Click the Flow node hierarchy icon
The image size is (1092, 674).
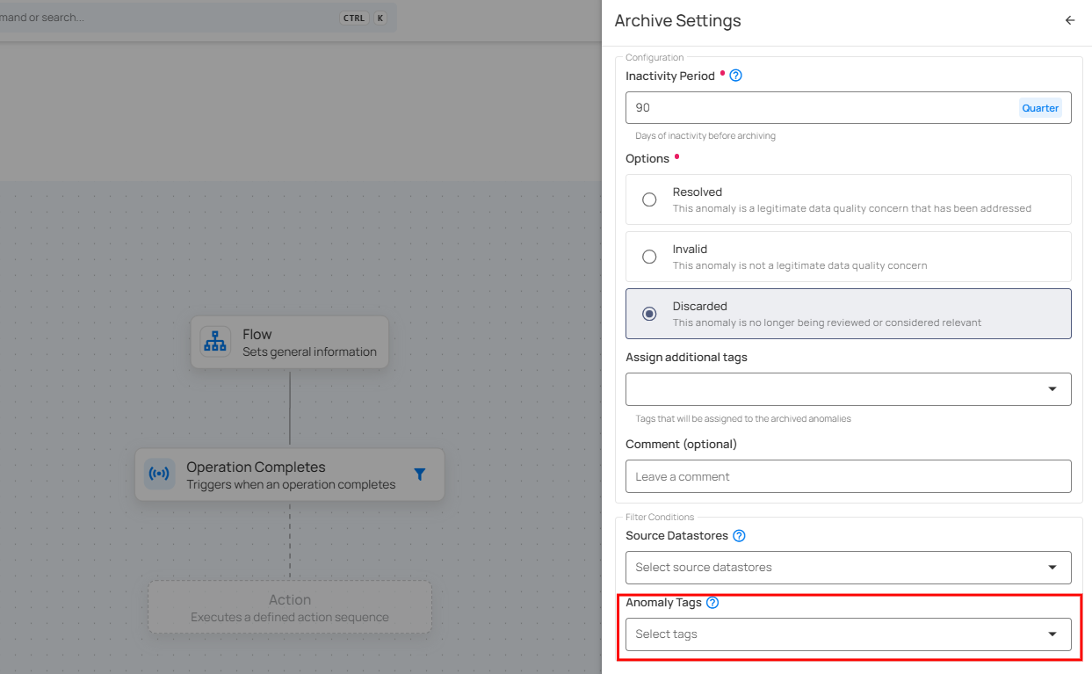(215, 342)
